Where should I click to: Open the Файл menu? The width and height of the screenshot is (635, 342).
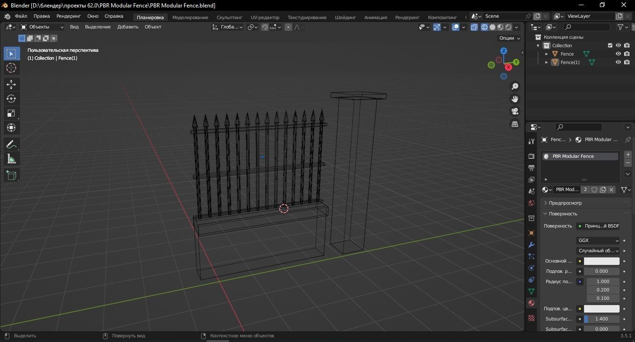[21, 16]
